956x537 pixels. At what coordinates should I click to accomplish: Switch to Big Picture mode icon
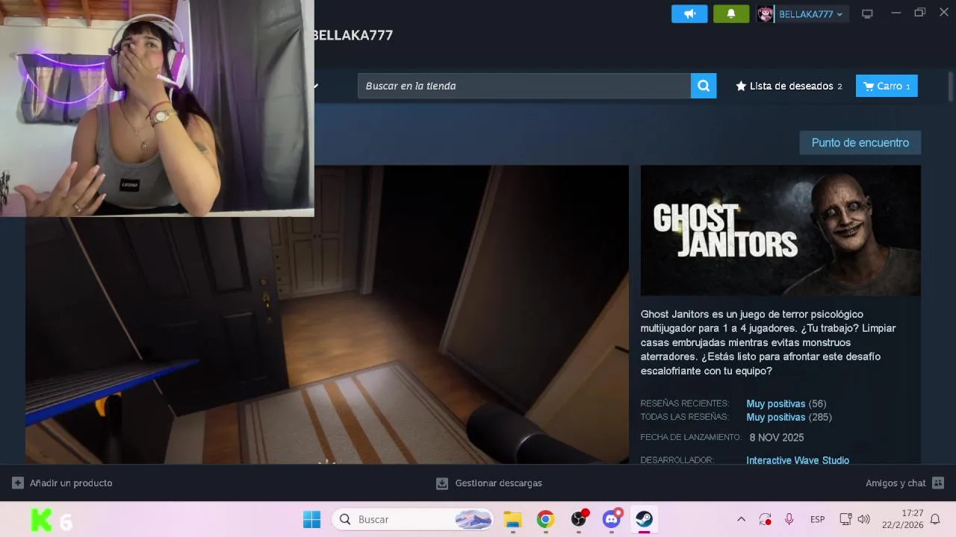point(867,14)
